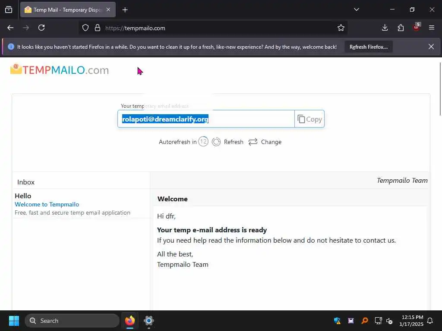Open the clock showing 12:15 PM
The height and width of the screenshot is (331, 442).
[411, 321]
